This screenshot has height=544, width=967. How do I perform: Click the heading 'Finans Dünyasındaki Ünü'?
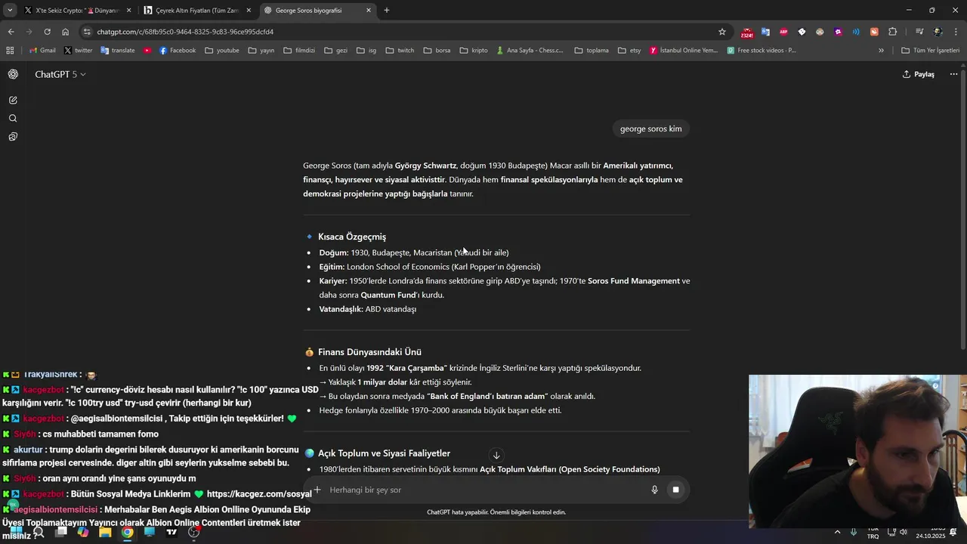pos(369,352)
